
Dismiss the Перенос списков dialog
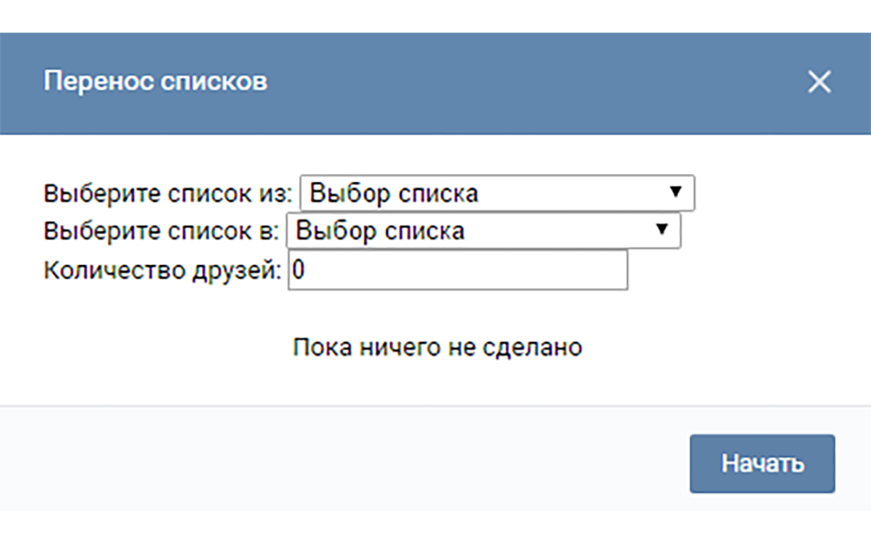click(819, 82)
